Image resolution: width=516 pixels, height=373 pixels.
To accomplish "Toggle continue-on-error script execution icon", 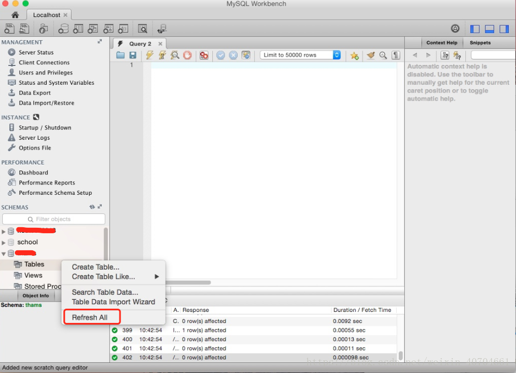I will tap(204, 55).
